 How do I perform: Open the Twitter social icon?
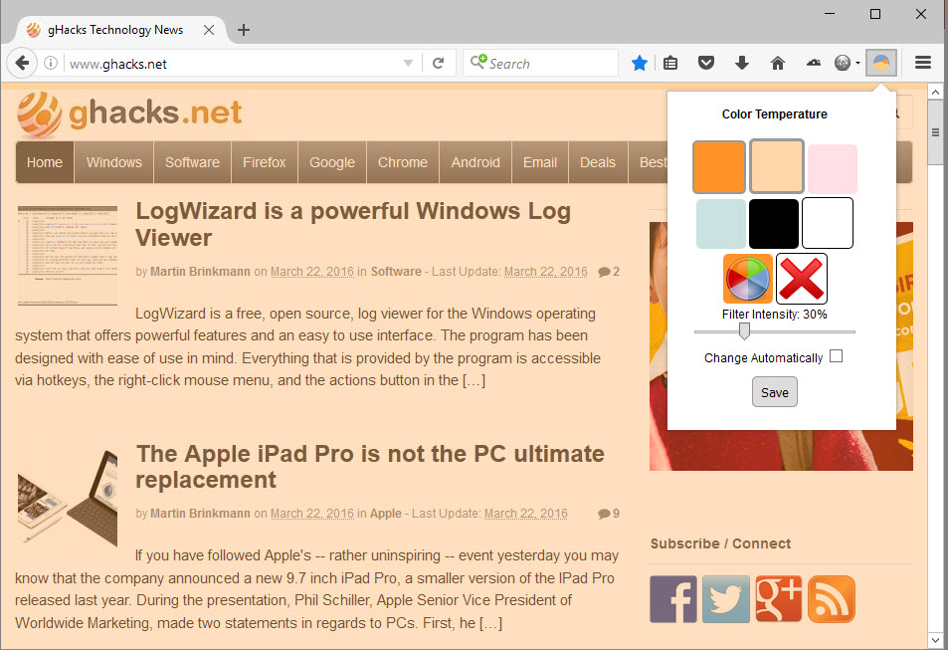[726, 599]
